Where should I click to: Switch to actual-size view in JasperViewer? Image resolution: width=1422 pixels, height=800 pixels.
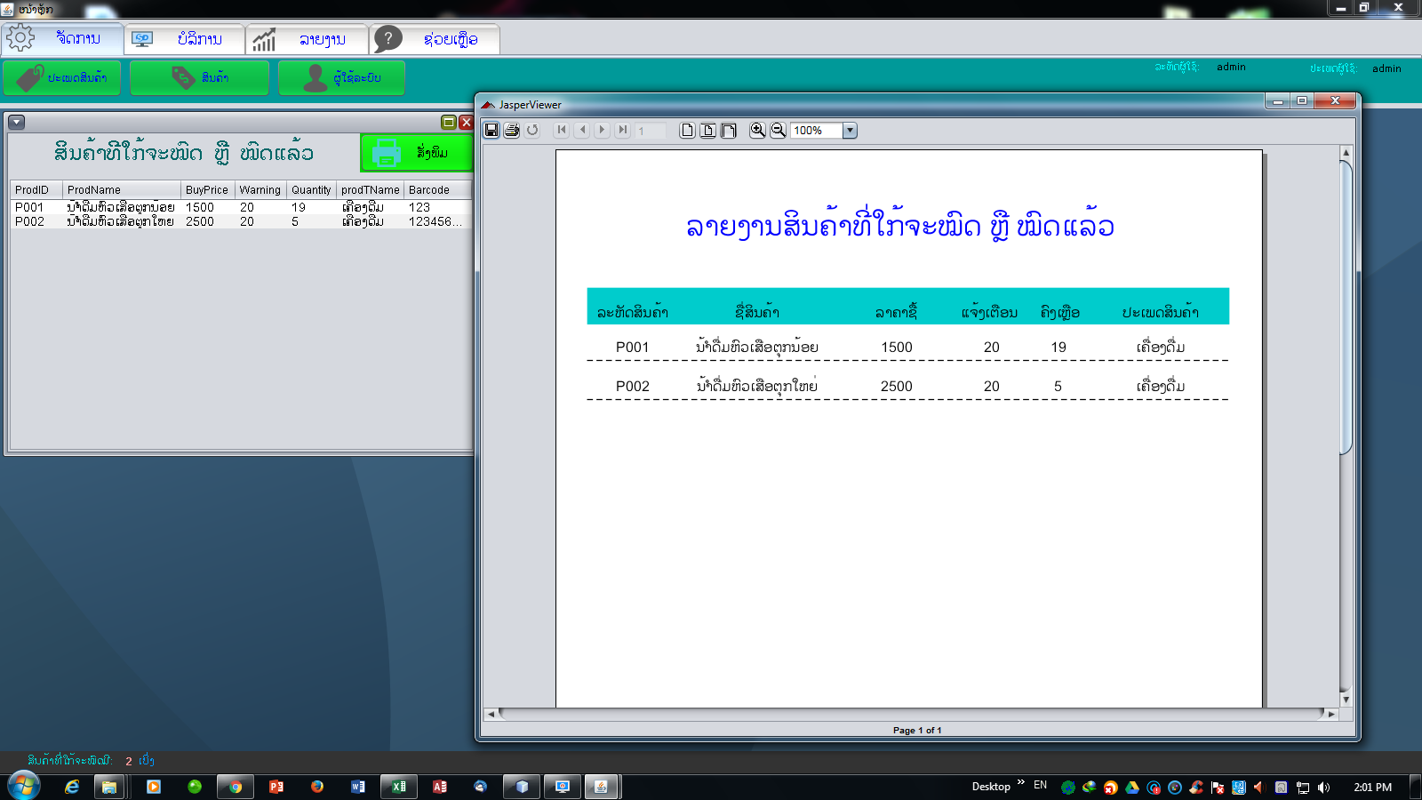[686, 130]
